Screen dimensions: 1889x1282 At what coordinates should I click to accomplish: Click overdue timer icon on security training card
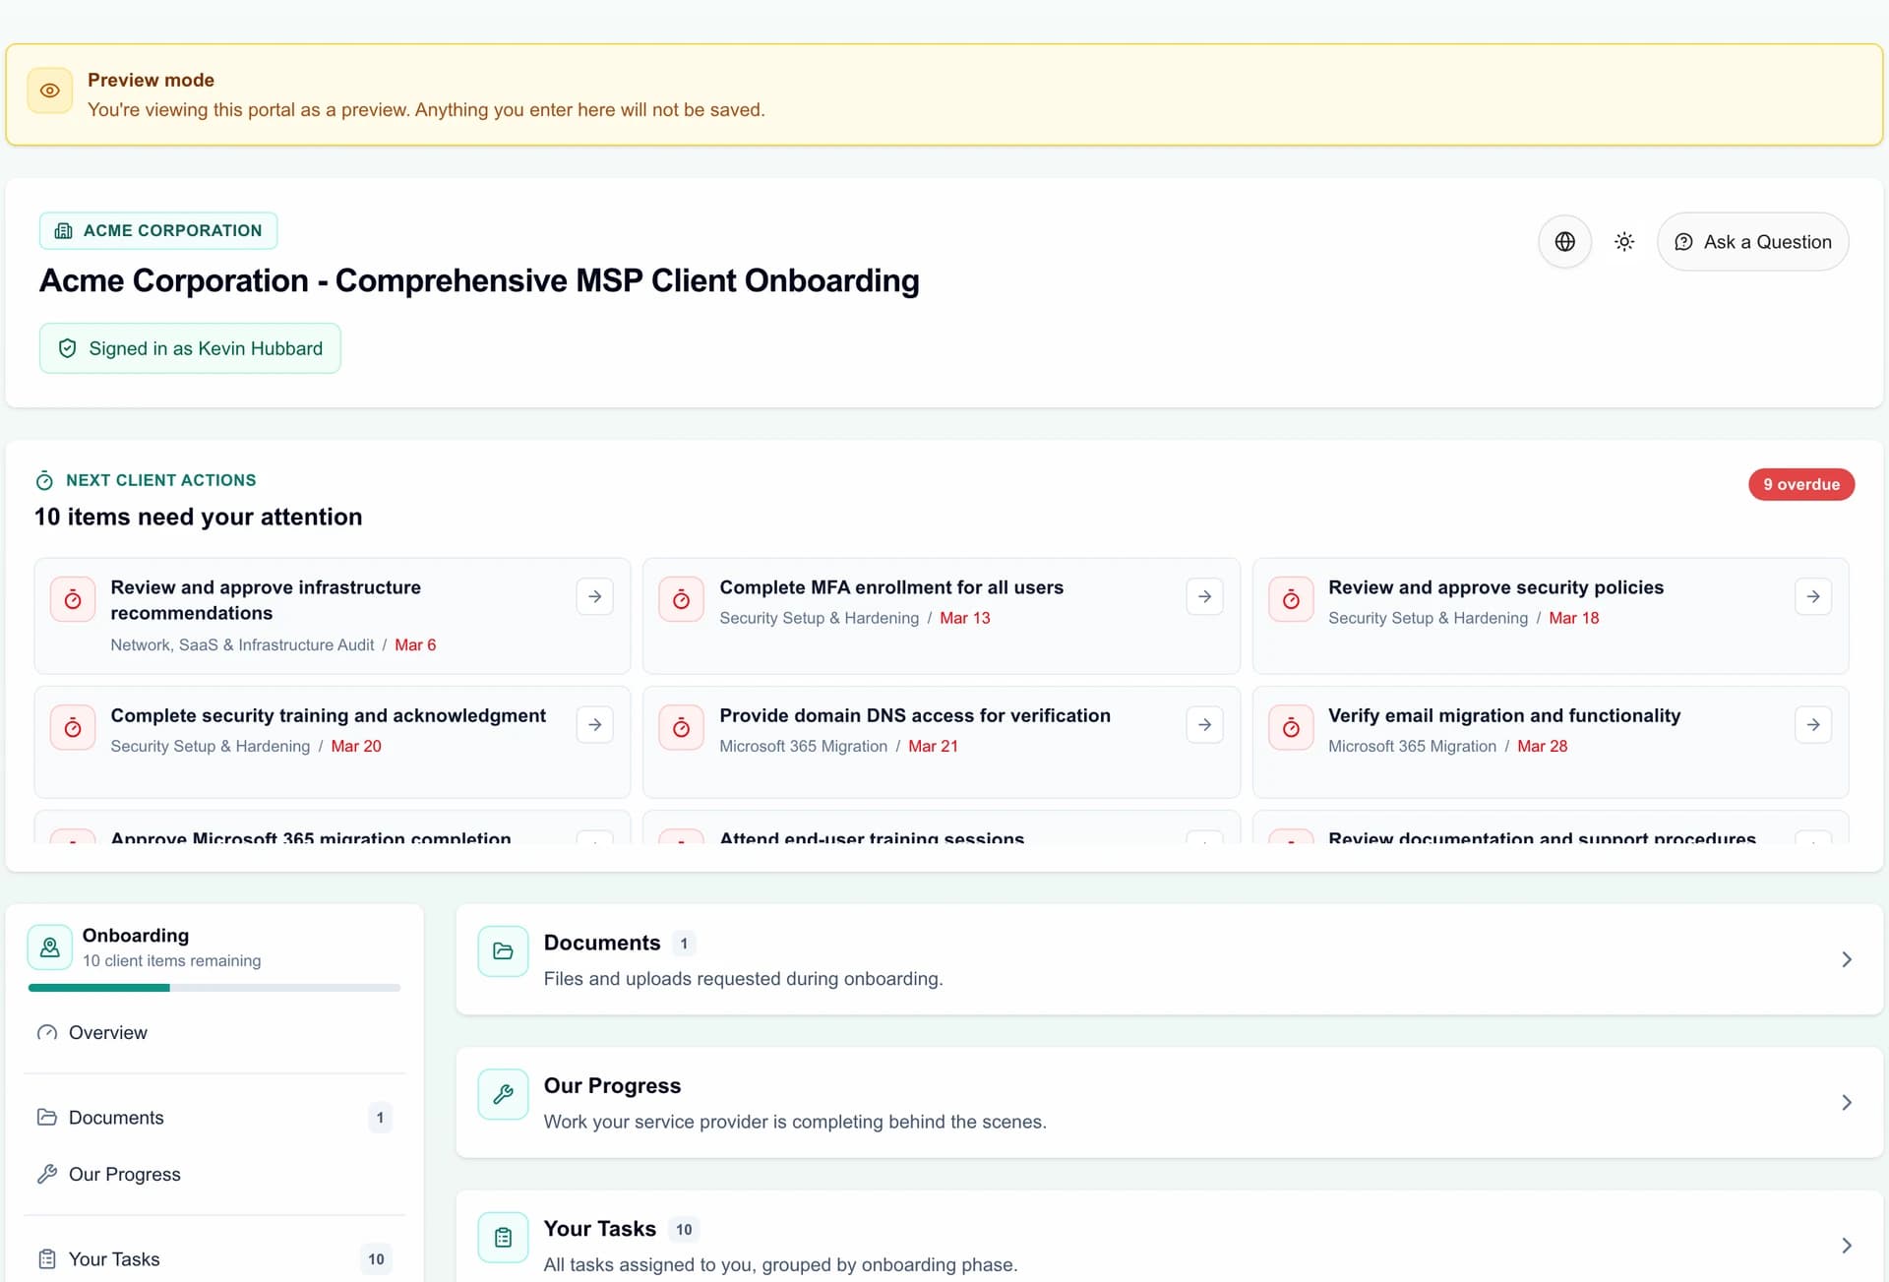(73, 728)
